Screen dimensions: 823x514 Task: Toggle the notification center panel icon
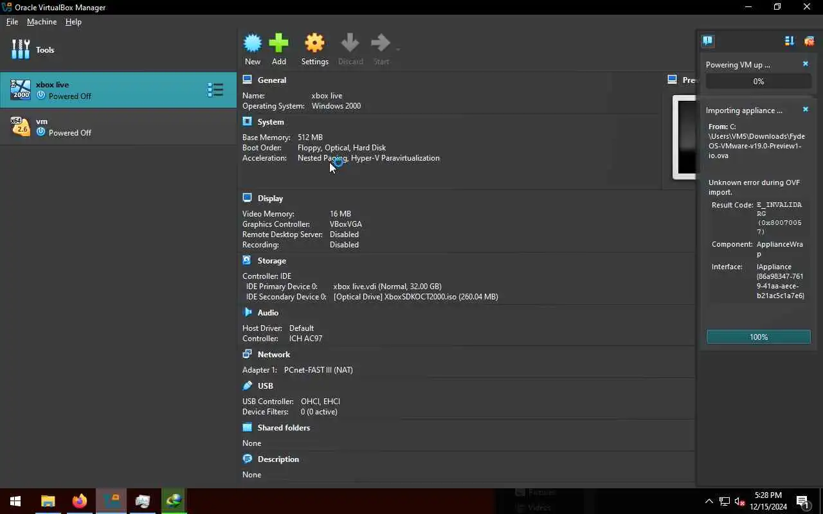point(707,41)
